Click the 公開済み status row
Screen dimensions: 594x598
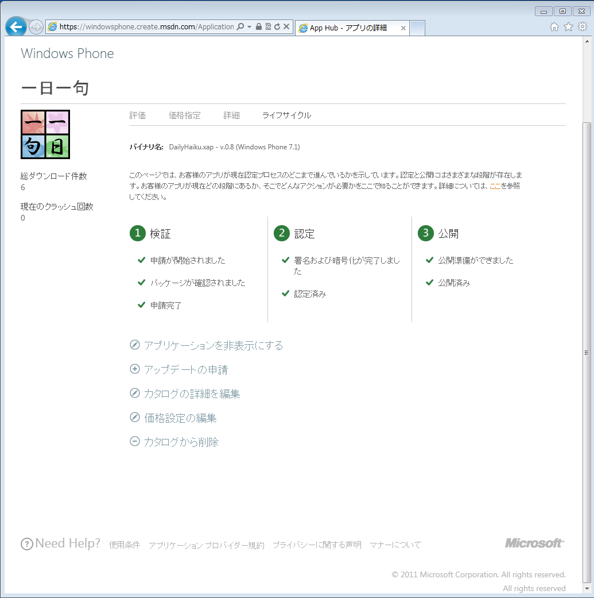(x=448, y=283)
